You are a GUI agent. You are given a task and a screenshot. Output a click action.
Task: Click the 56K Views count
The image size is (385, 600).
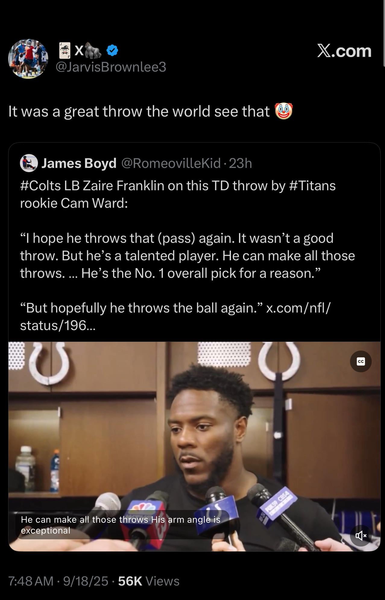point(149,581)
